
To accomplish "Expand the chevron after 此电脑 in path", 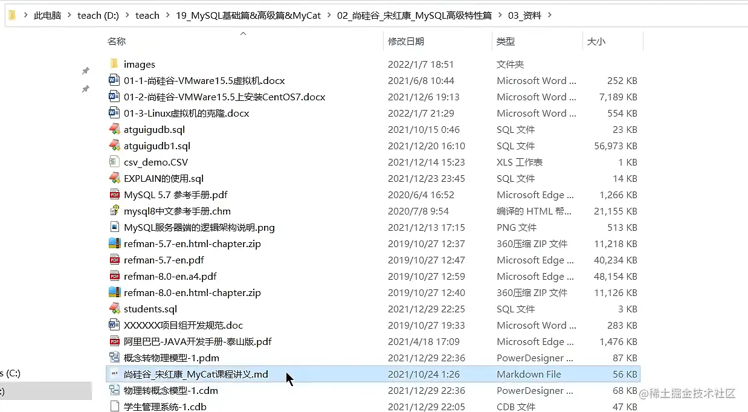I will [69, 16].
